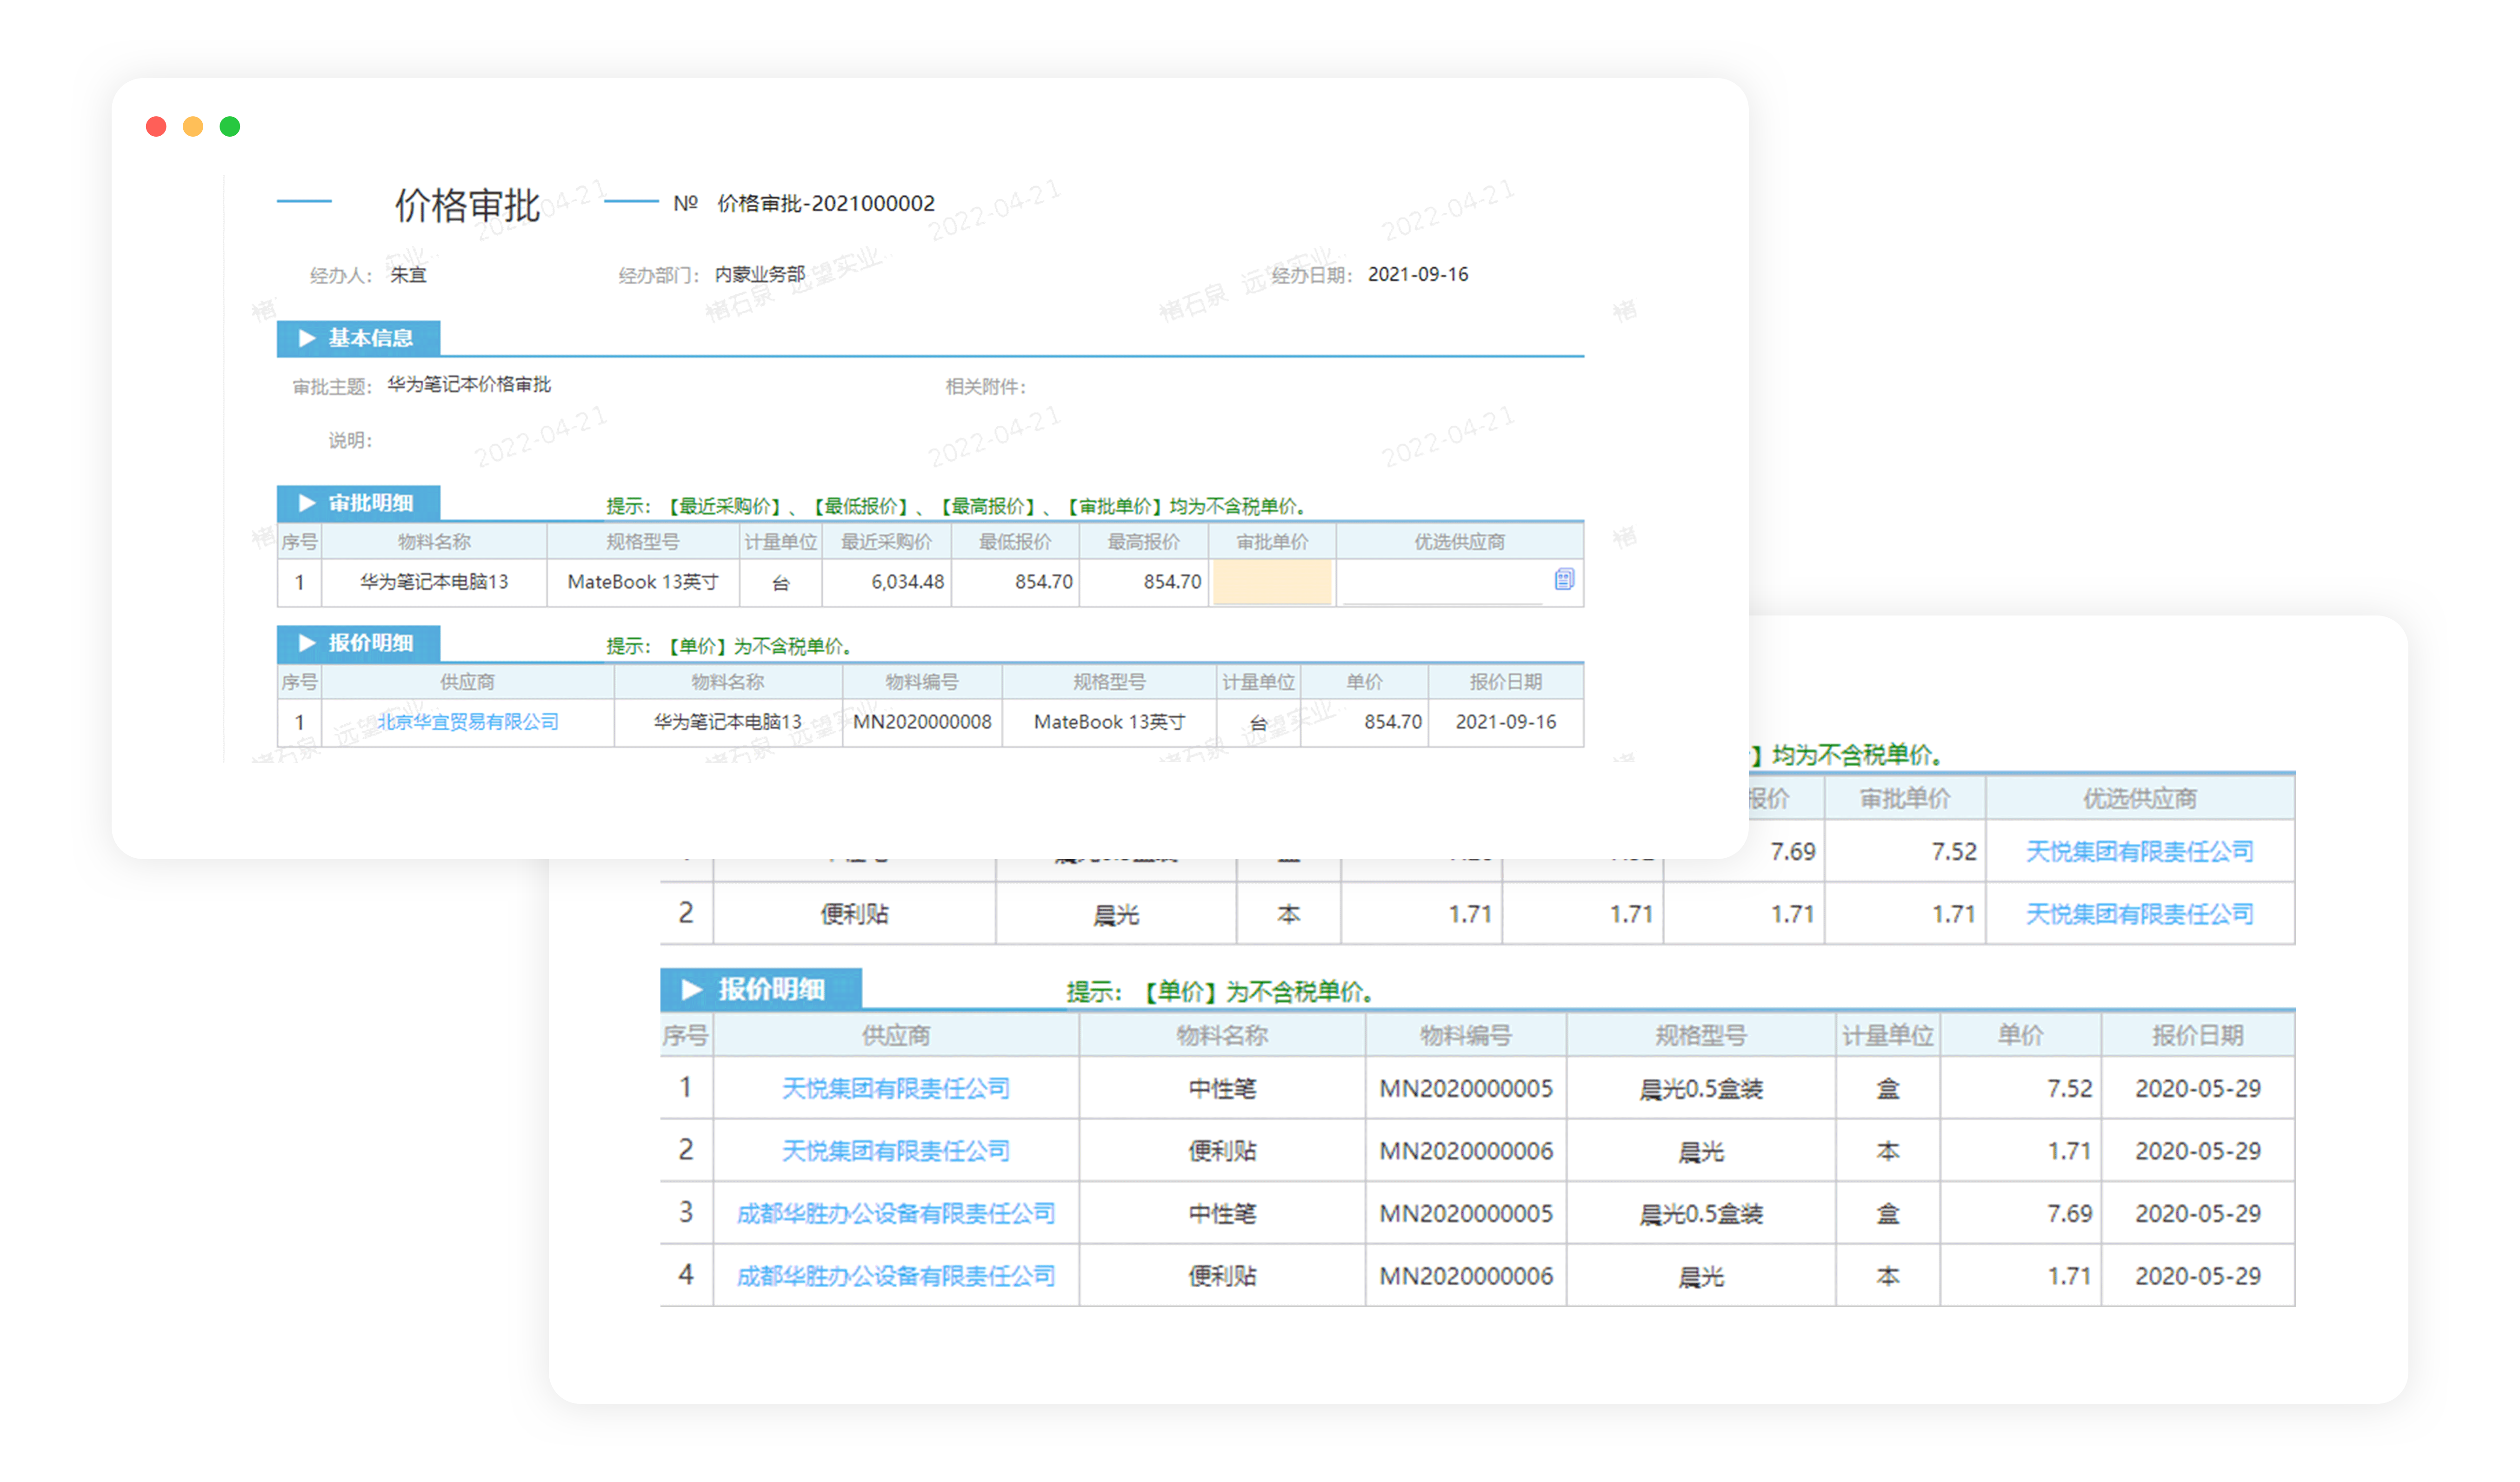Click 报价日期 column header in front window
The image size is (2520, 1482).
click(x=1506, y=681)
